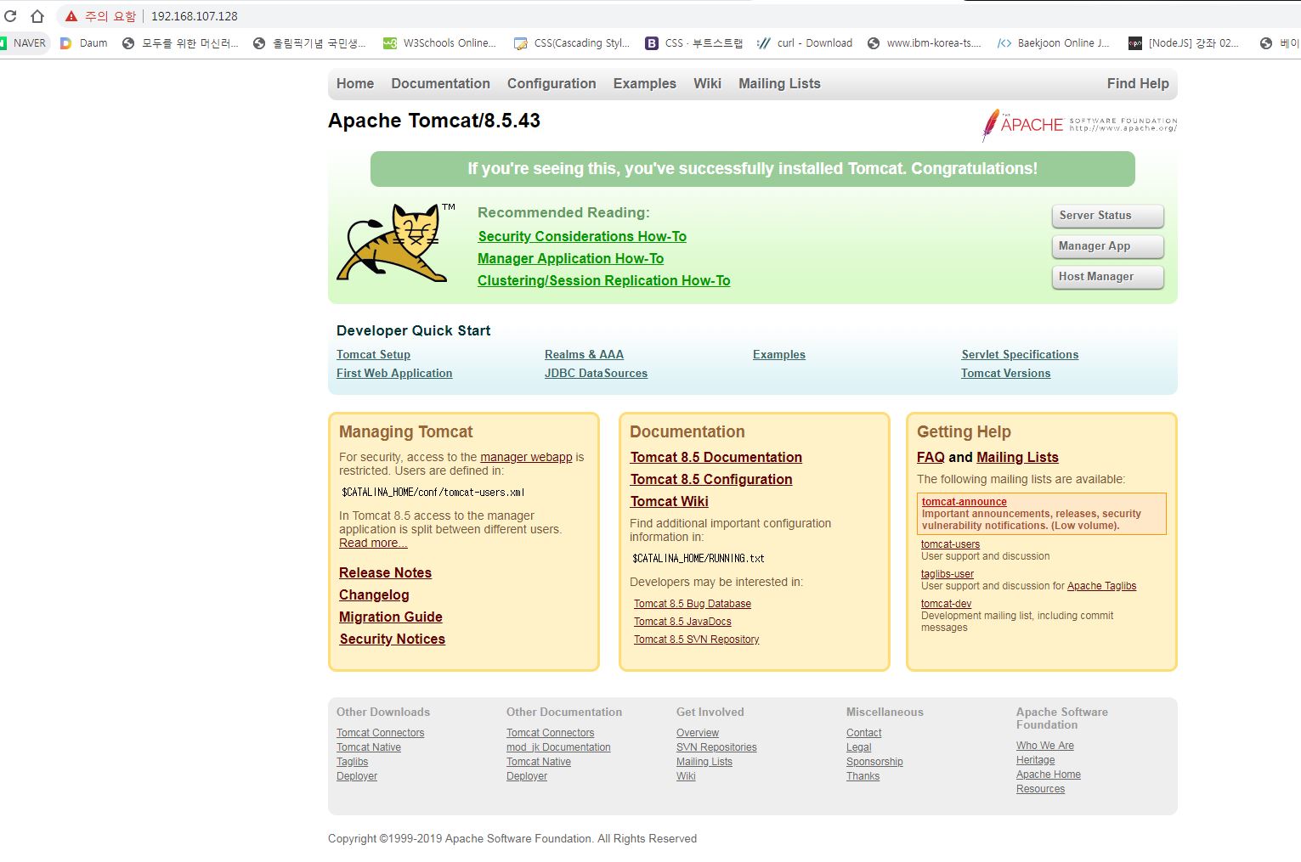Screen dimensions: 1301x862
Task: Click the Apache Software Foundation logo
Action: tap(1079, 125)
